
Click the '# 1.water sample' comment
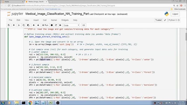pos(38,52)
